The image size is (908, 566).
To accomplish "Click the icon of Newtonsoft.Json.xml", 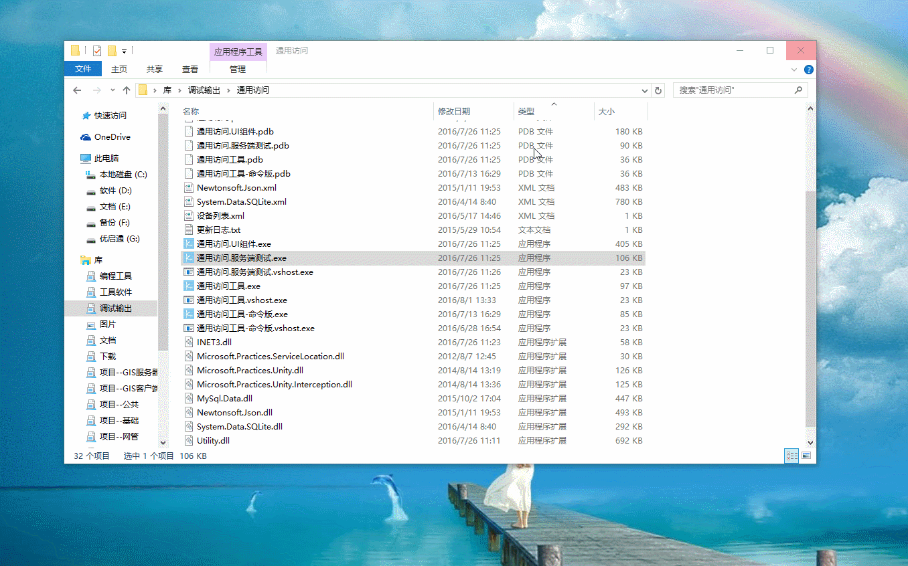I will [x=189, y=188].
